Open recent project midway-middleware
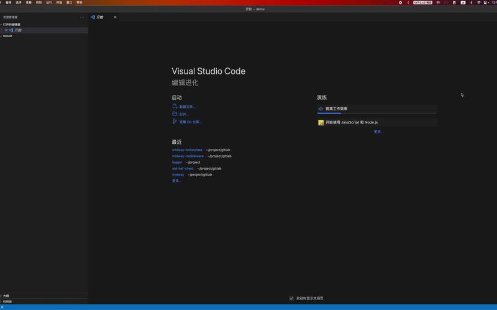 coord(188,156)
